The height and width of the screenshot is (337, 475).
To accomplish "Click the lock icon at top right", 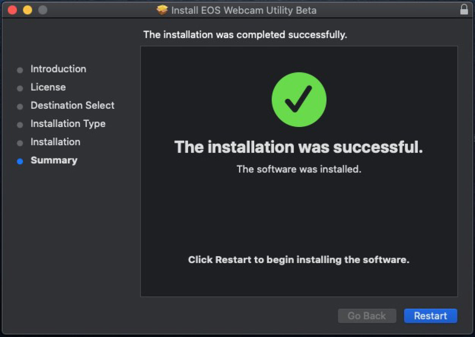I will tap(464, 9).
